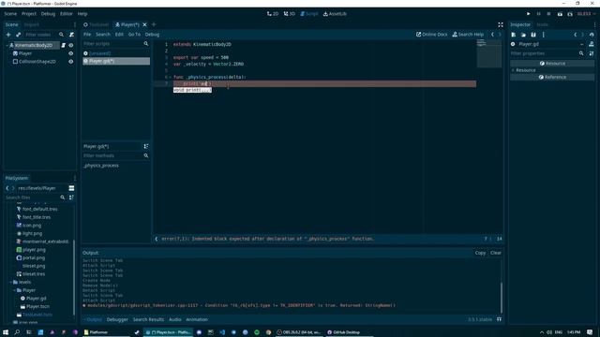Image resolution: width=600 pixels, height=337 pixels.
Task: Open the Editor menu
Action: [66, 14]
